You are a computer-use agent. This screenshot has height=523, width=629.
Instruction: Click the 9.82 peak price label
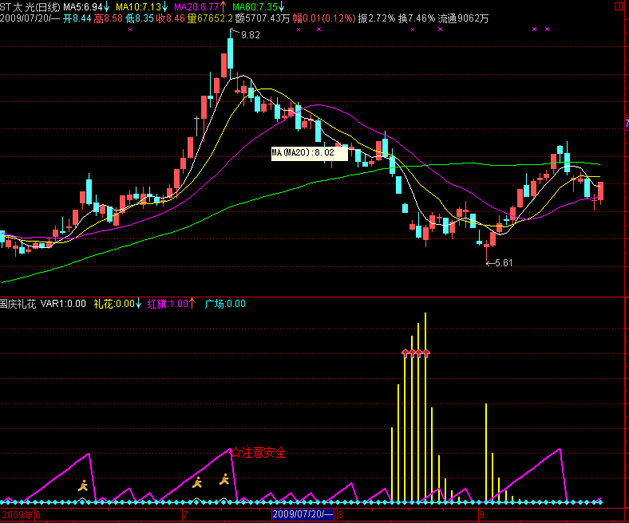click(251, 35)
